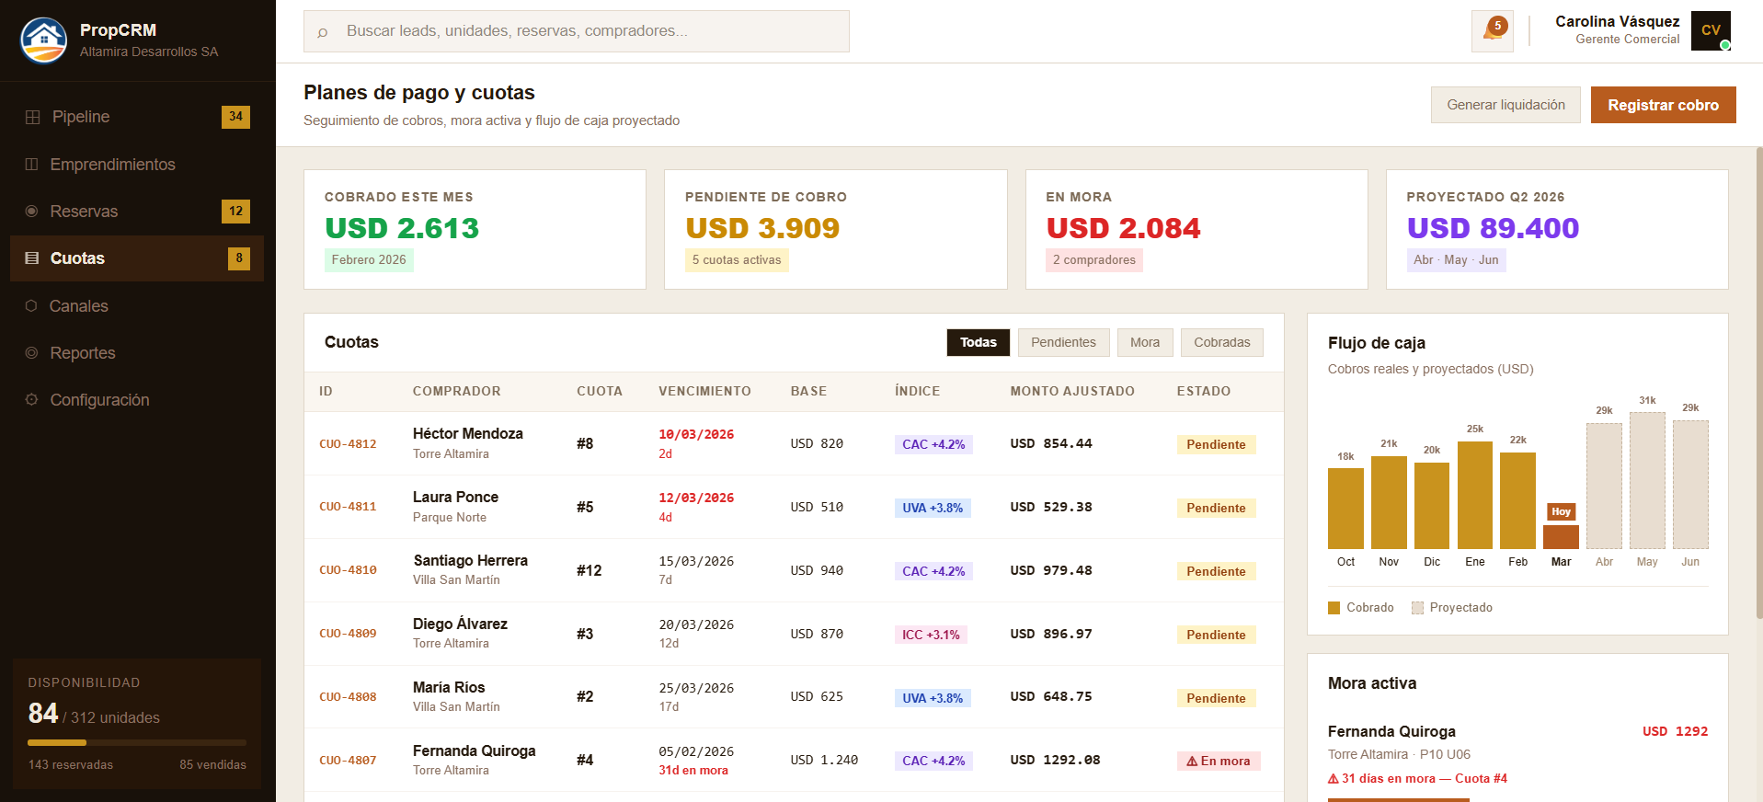Click warning icon beside 31 días en mora

[x=1334, y=778]
